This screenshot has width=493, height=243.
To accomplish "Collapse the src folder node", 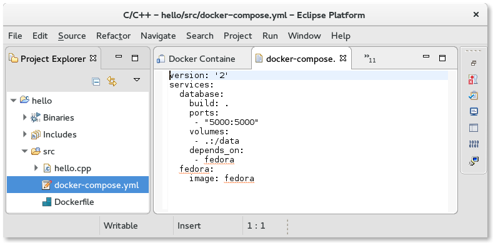I will click(24, 151).
